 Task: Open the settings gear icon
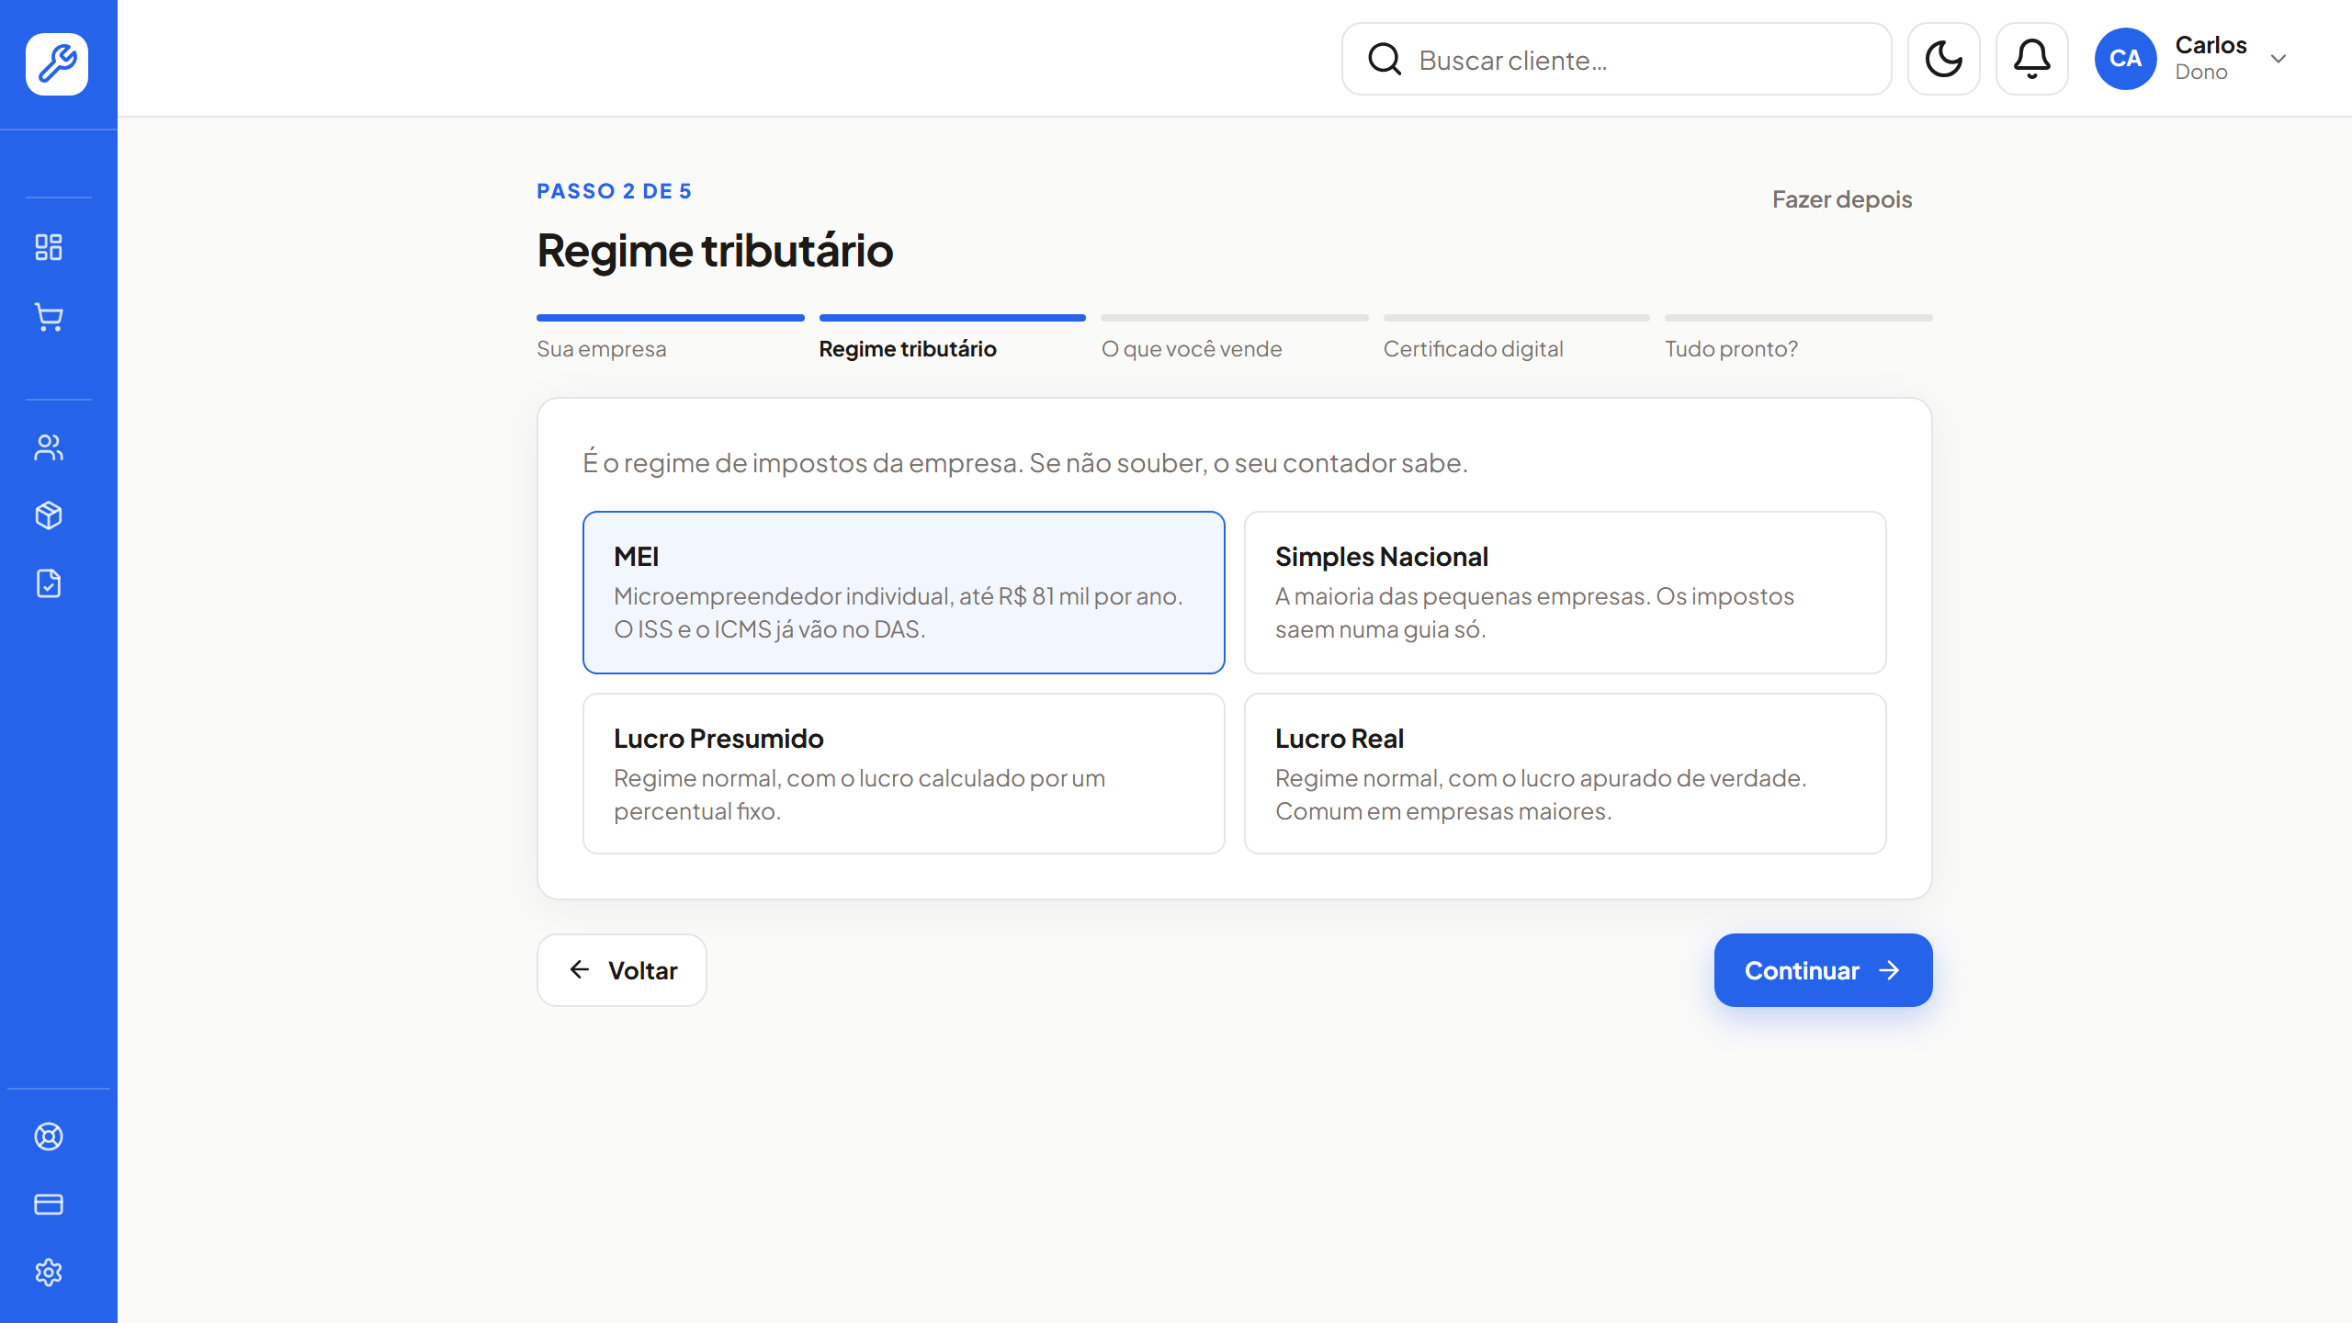coord(49,1272)
